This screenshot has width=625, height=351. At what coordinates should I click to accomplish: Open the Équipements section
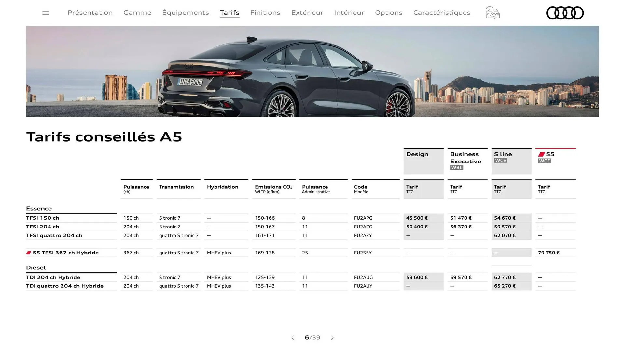click(x=186, y=13)
